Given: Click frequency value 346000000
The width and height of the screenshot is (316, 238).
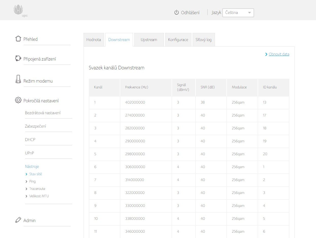Looking at the screenshot, I should click(135, 232).
